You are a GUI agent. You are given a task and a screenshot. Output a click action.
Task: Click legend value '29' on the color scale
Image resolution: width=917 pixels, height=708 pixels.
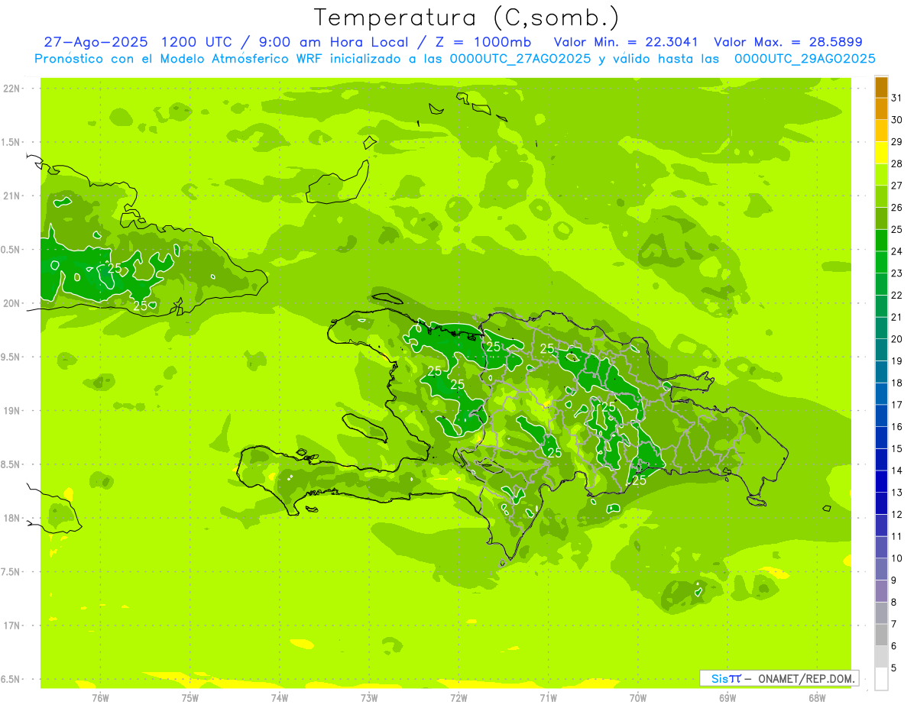click(897, 142)
